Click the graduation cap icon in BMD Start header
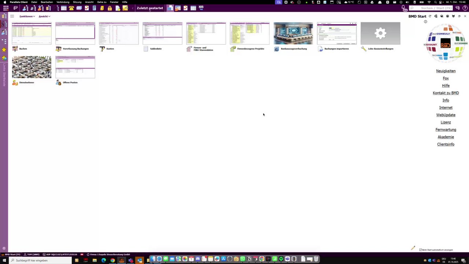The image size is (469, 264). 442,16
